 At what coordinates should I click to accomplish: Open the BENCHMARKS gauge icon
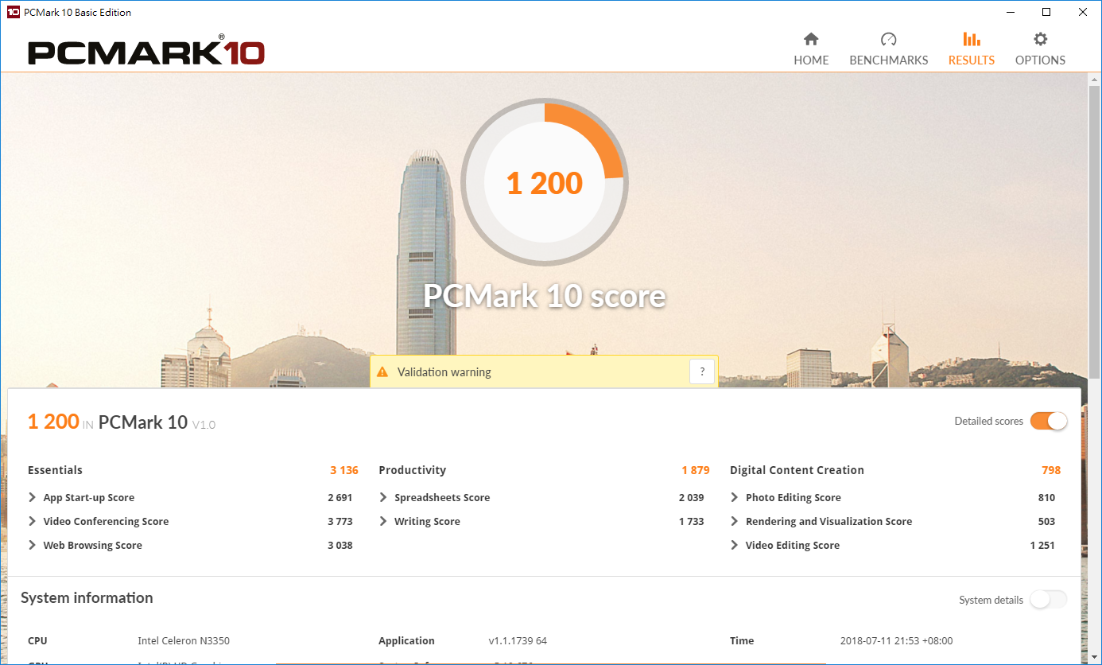889,39
